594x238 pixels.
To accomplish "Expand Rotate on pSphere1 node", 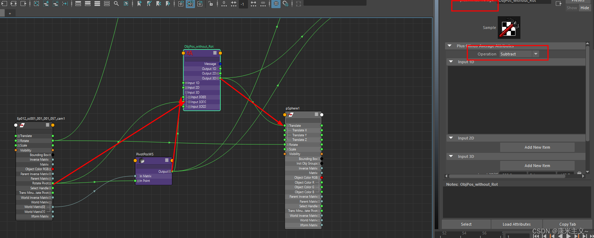I will [288, 145].
